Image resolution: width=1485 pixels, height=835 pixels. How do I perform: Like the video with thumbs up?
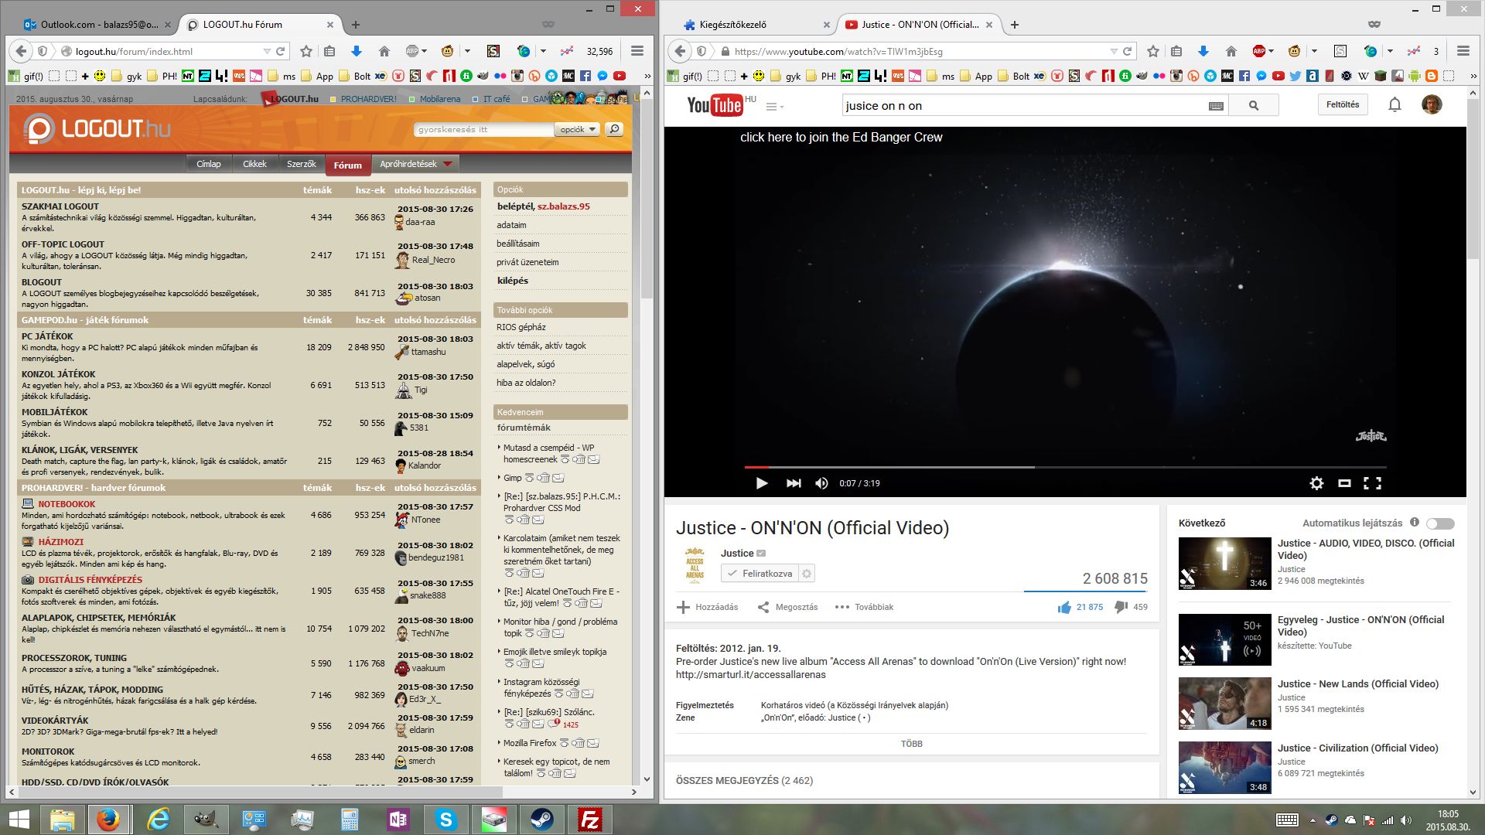[1064, 607]
